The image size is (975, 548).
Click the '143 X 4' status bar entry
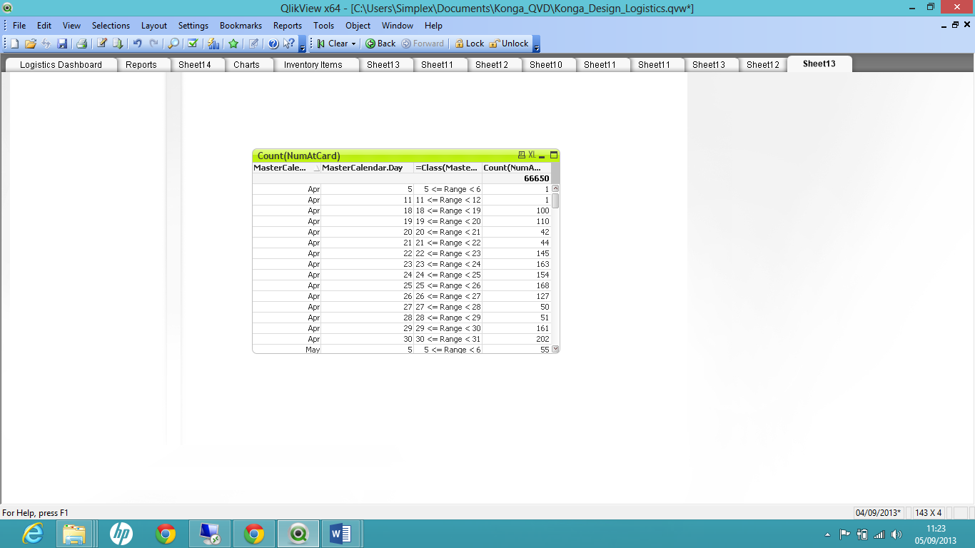tap(929, 512)
